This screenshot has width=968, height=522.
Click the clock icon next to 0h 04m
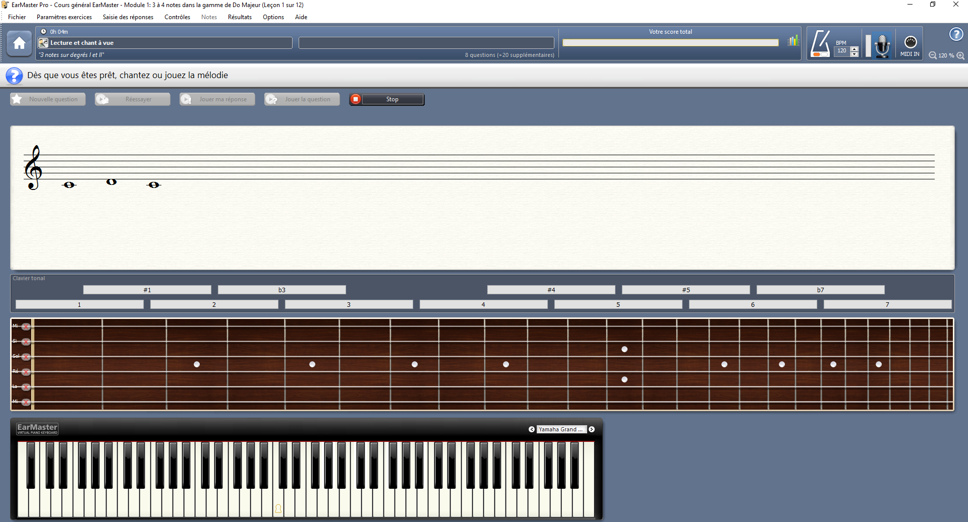click(43, 32)
